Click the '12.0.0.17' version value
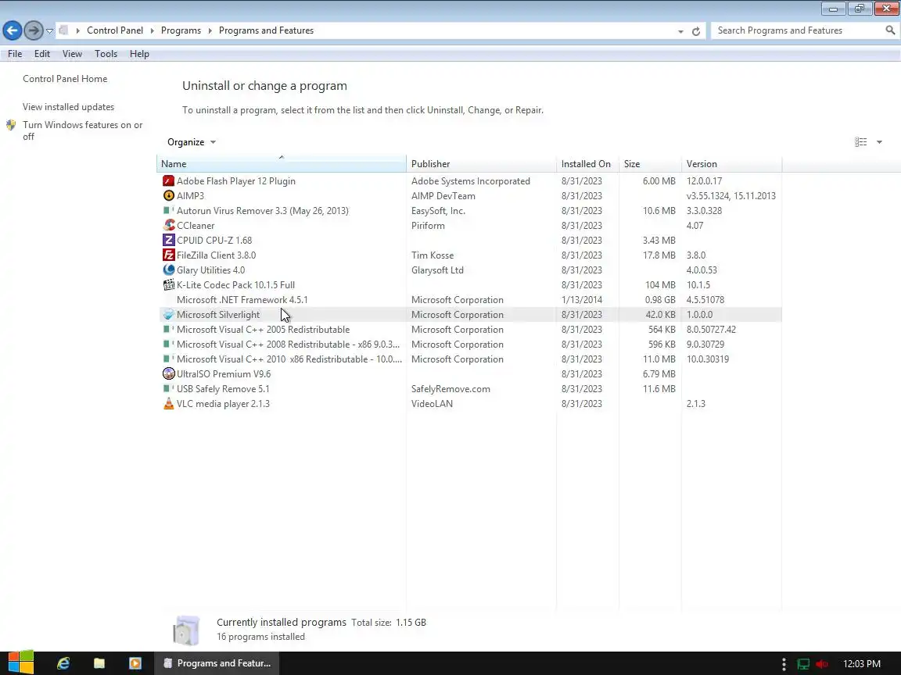Screen dimensions: 901x675 704,180
